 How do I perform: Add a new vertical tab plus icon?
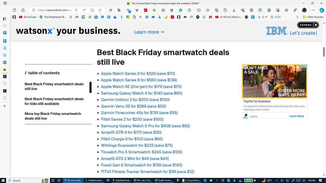5,106
